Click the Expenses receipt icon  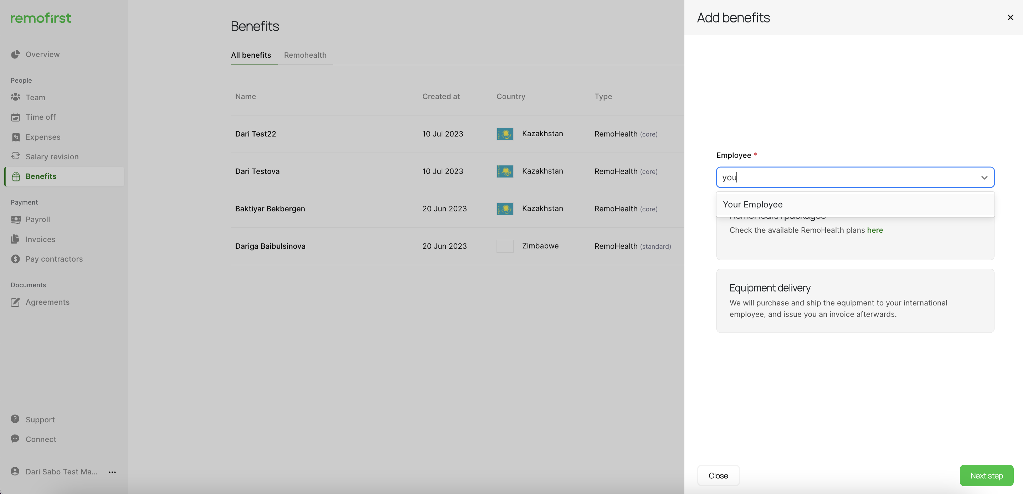click(15, 137)
